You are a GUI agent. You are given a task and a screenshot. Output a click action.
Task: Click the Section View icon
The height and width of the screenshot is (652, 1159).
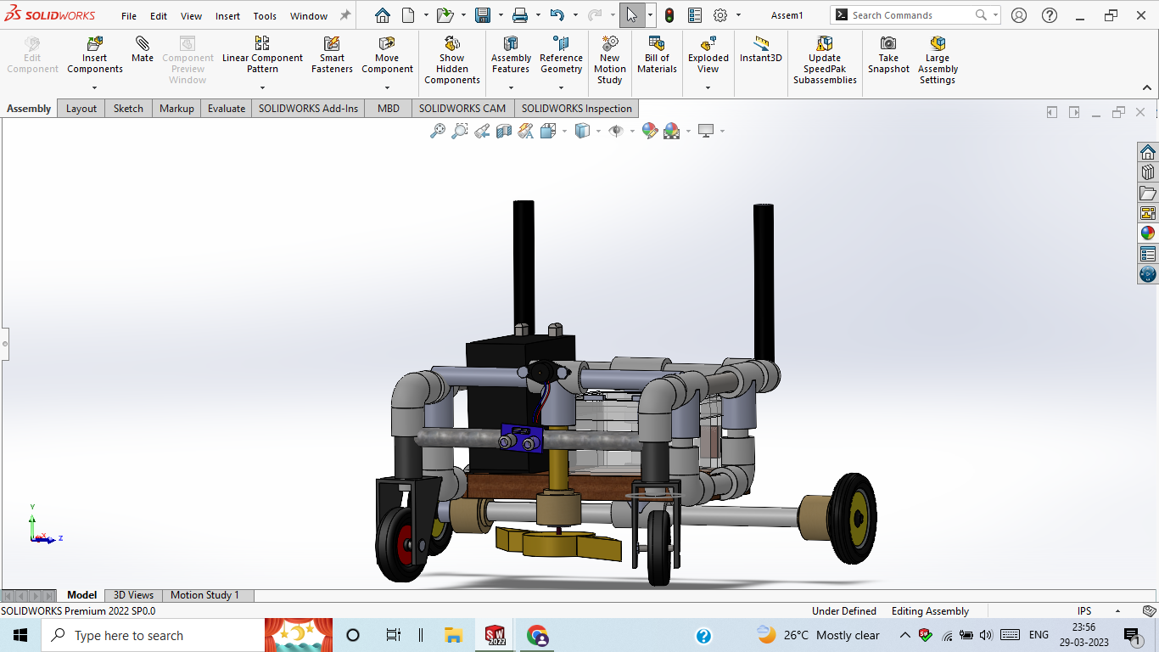point(502,131)
